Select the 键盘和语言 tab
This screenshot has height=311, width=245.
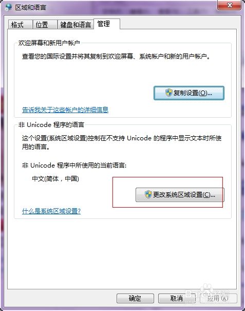(x=76, y=25)
